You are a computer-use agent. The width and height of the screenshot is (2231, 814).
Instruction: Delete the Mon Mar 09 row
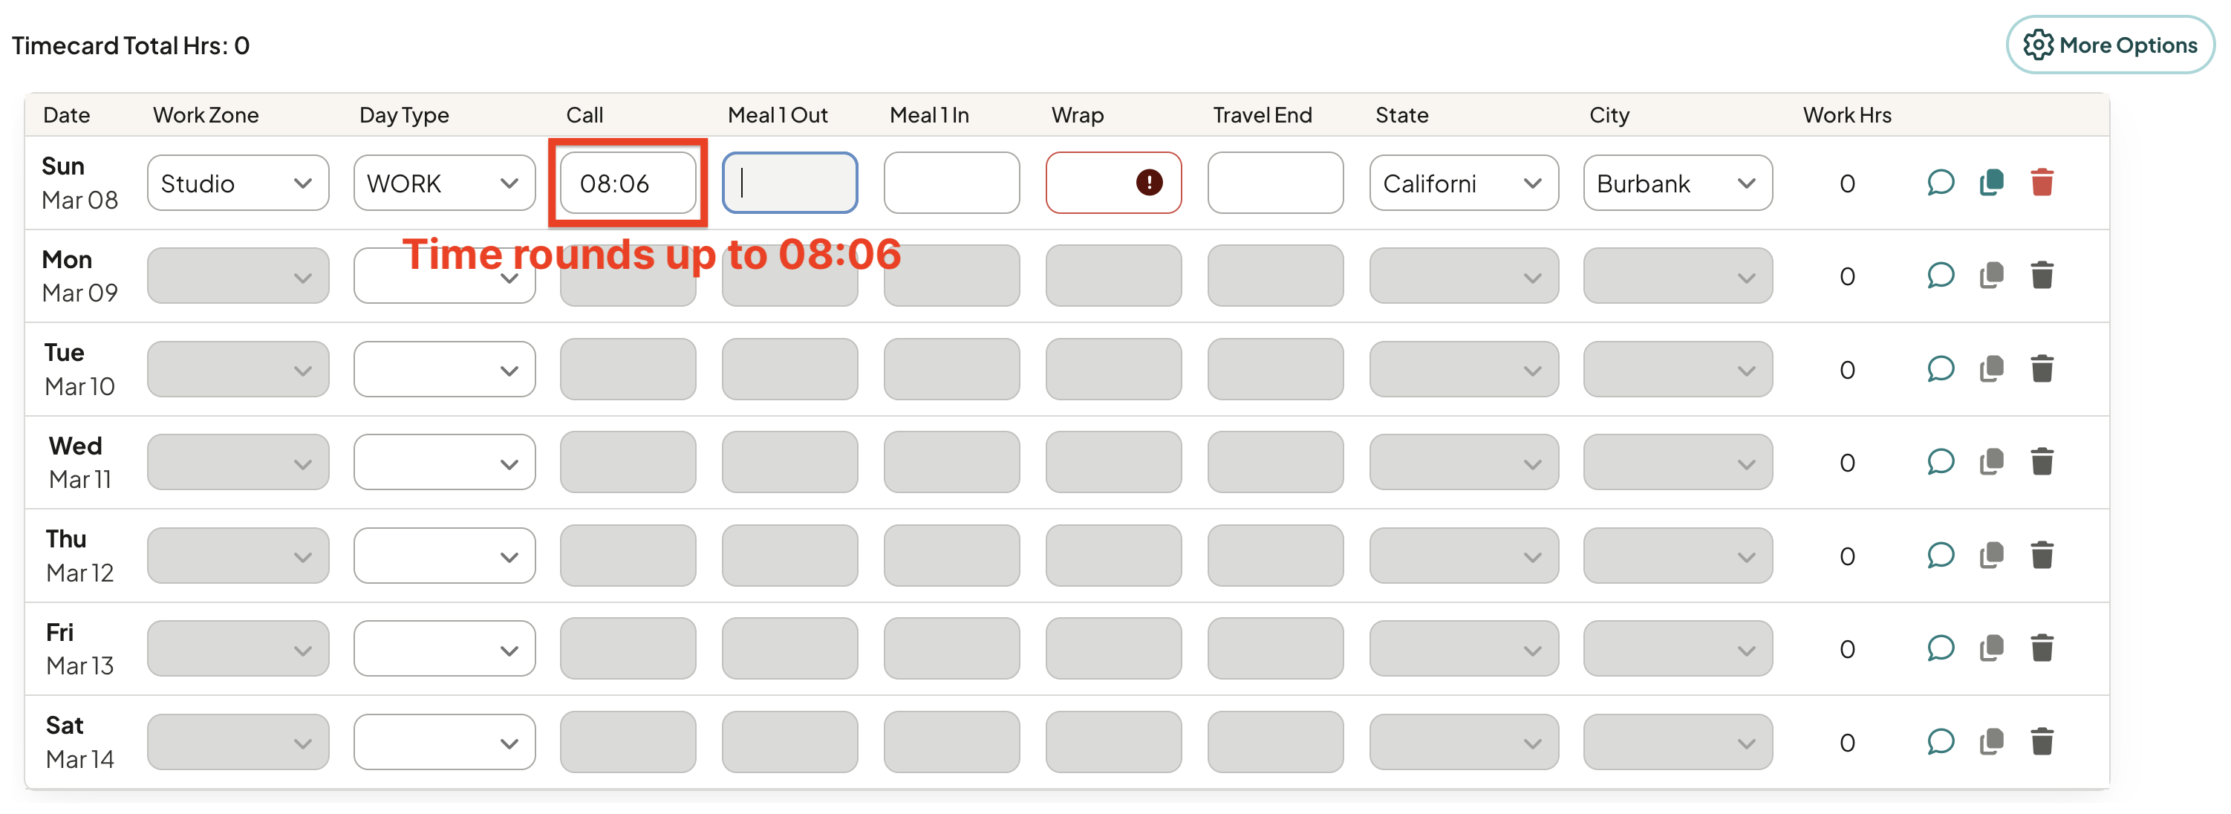tap(2042, 276)
